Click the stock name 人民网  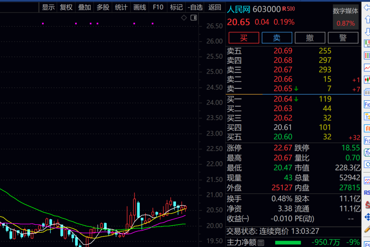coord(238,9)
